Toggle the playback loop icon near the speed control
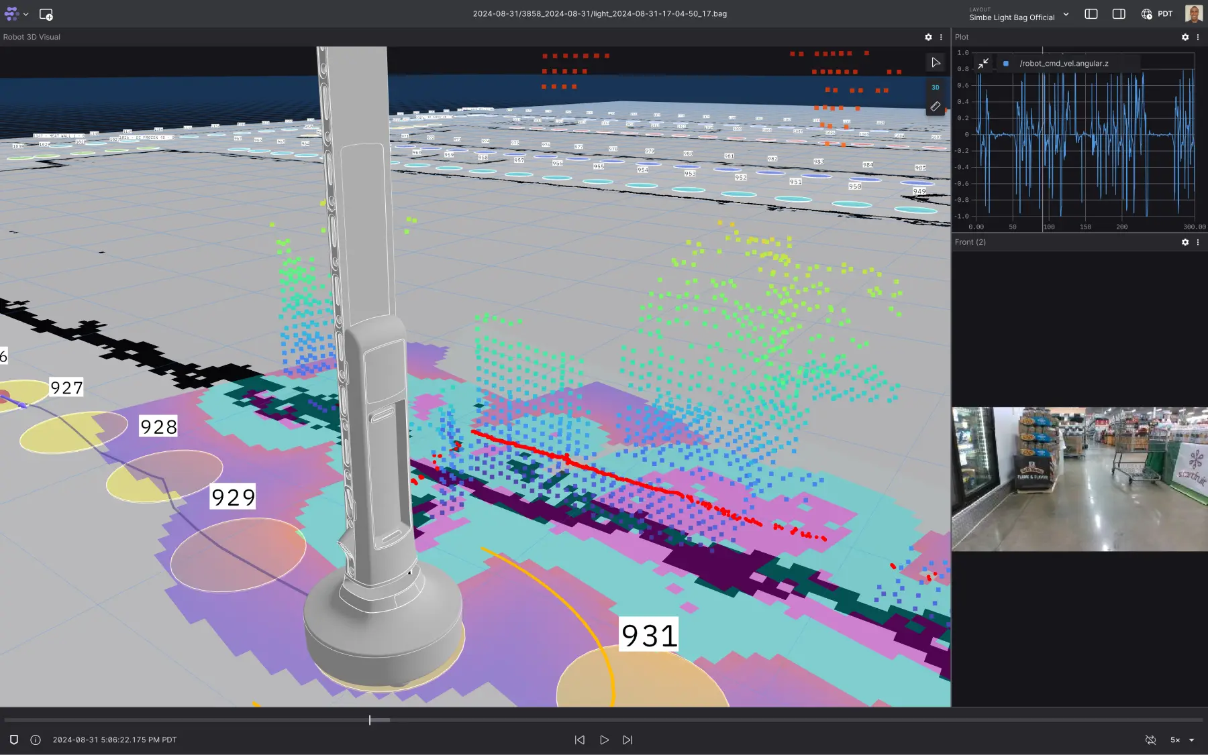This screenshot has height=755, width=1208. coord(1150,740)
